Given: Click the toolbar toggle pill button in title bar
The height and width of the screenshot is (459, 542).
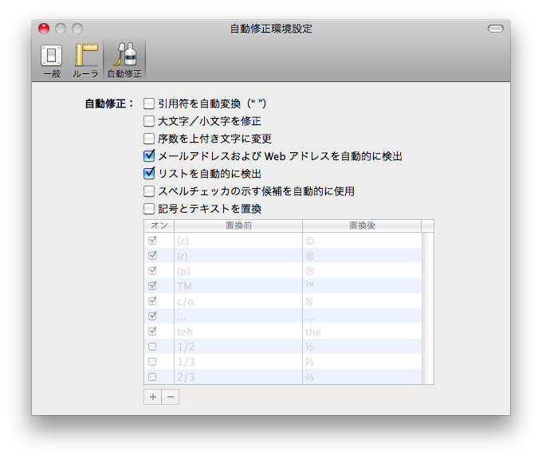Looking at the screenshot, I should tap(495, 29).
